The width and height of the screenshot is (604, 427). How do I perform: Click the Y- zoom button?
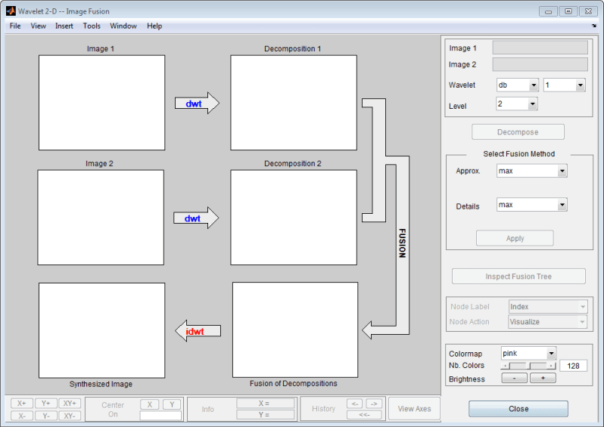point(46,416)
